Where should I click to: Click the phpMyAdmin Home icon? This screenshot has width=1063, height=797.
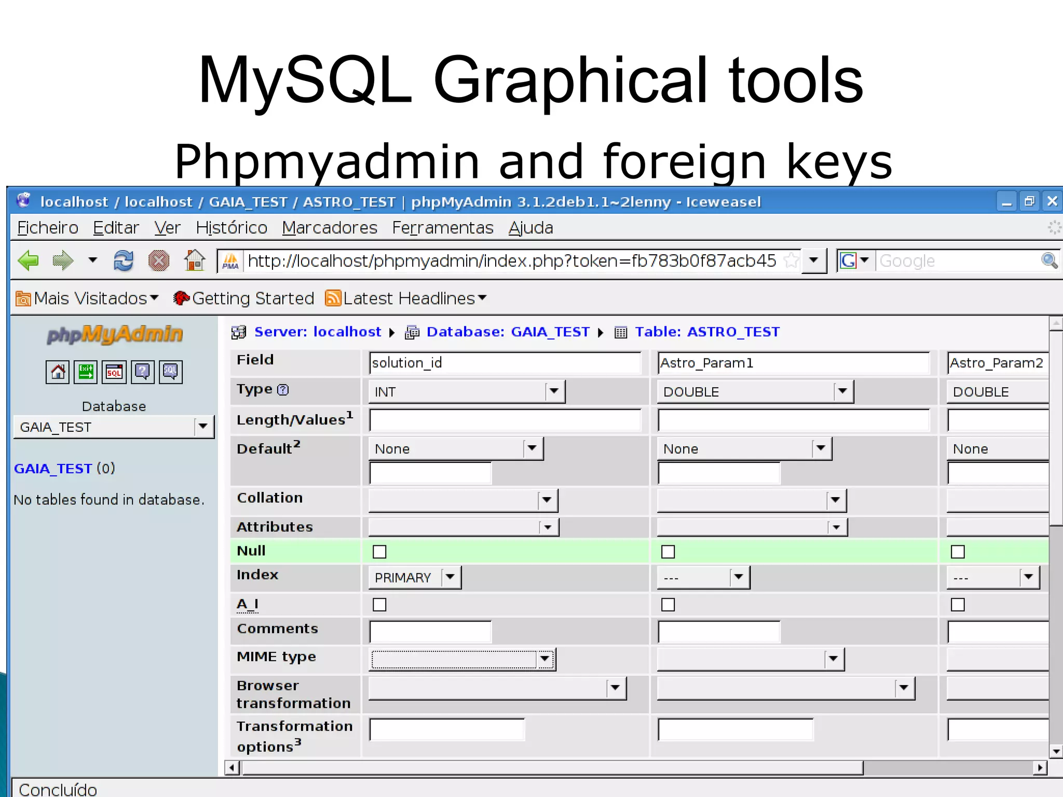pyautogui.click(x=58, y=372)
